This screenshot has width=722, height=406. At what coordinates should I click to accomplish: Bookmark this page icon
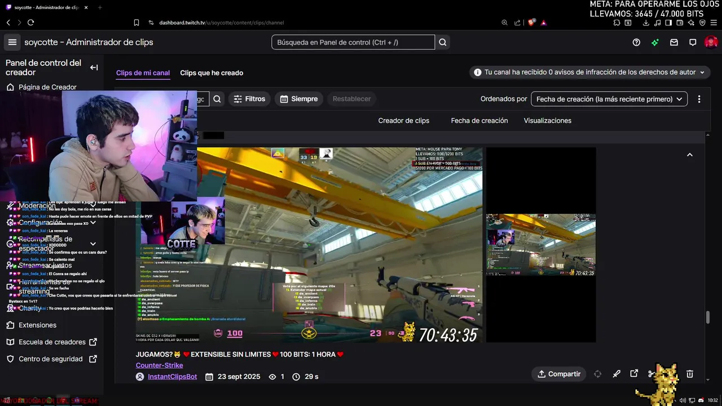pos(137,23)
